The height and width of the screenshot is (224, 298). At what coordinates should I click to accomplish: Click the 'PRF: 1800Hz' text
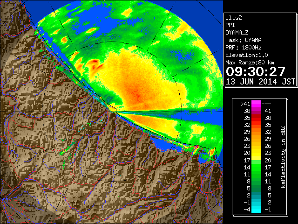point(244,48)
